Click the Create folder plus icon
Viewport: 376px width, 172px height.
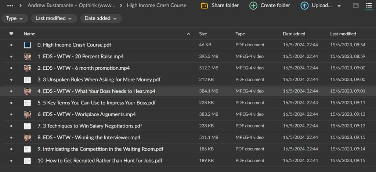tap(253, 5)
